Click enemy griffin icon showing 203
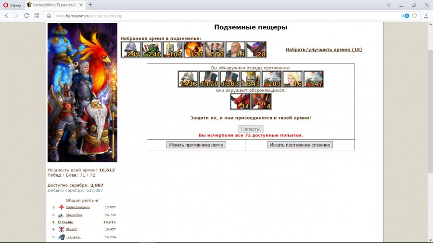The height and width of the screenshot is (243, 433). (x=272, y=79)
